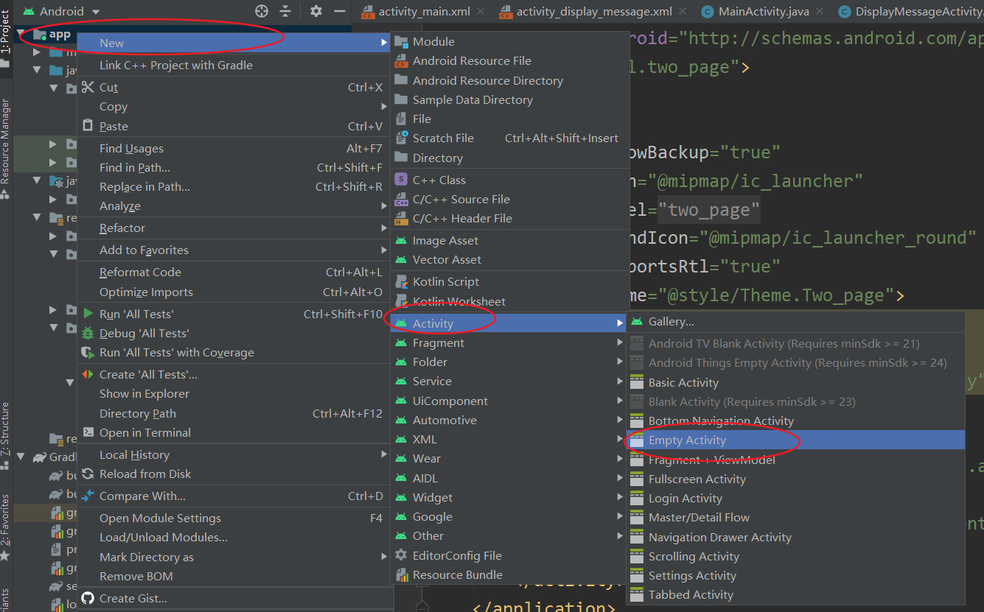The width and height of the screenshot is (984, 612).
Task: Click the Collapse All icon in Project panel
Action: click(285, 11)
